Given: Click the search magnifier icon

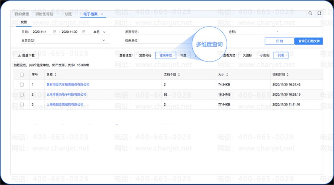Looking at the screenshot, I should pyautogui.click(x=310, y=13).
